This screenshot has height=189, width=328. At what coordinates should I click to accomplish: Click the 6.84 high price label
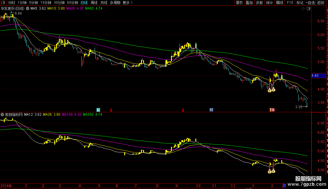tap(18, 13)
